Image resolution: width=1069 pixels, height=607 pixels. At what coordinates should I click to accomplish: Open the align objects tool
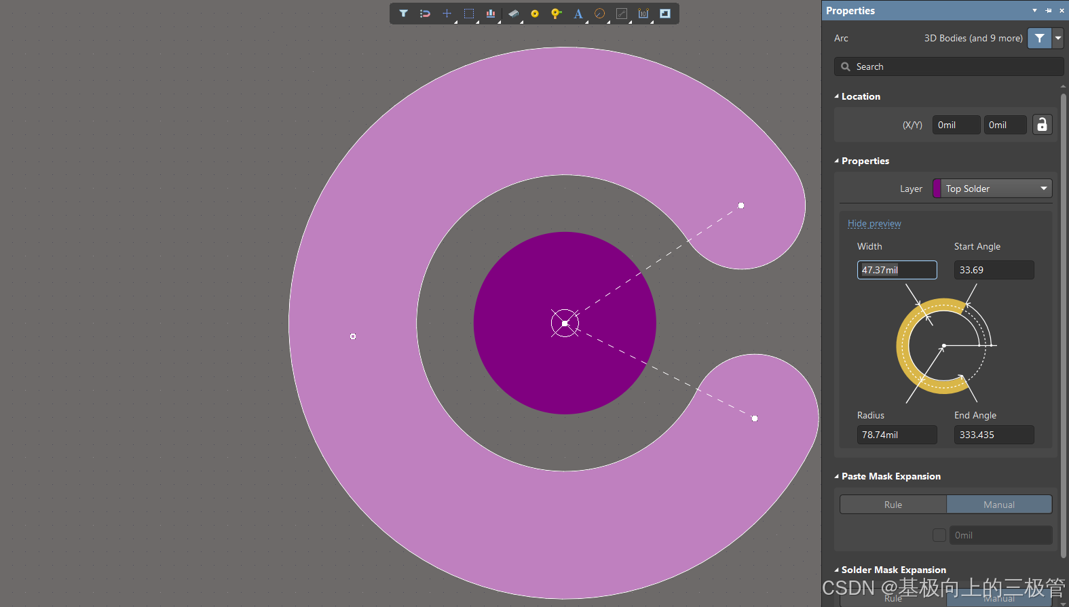[491, 14]
